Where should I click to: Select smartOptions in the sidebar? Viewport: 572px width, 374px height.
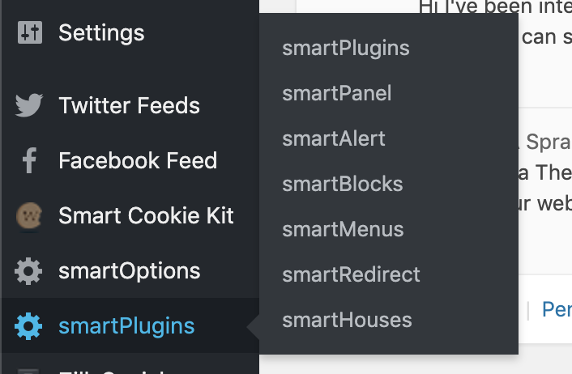129,271
